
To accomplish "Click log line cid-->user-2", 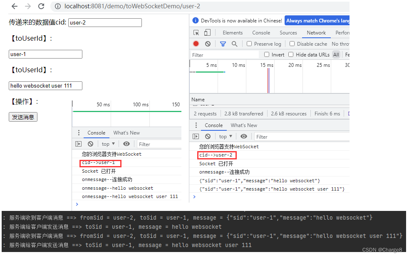I will (x=216, y=155).
